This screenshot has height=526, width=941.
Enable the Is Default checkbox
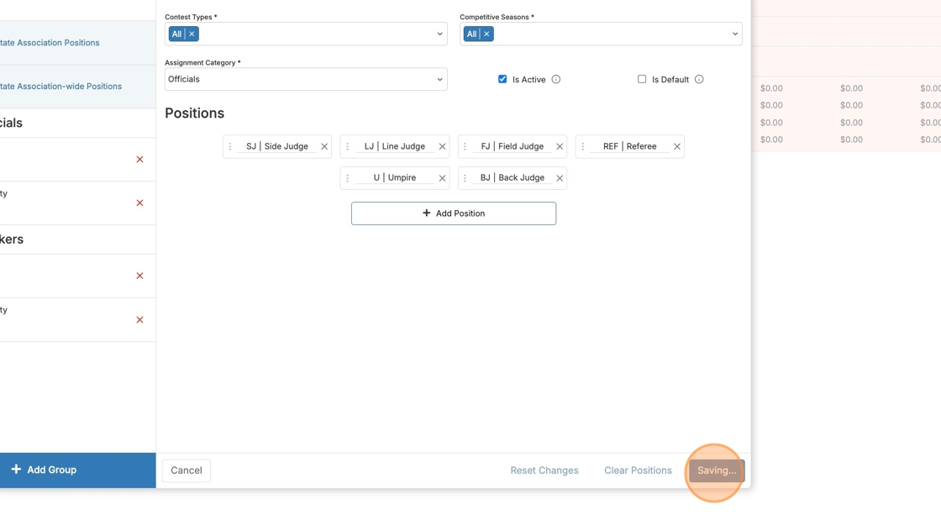pos(642,79)
